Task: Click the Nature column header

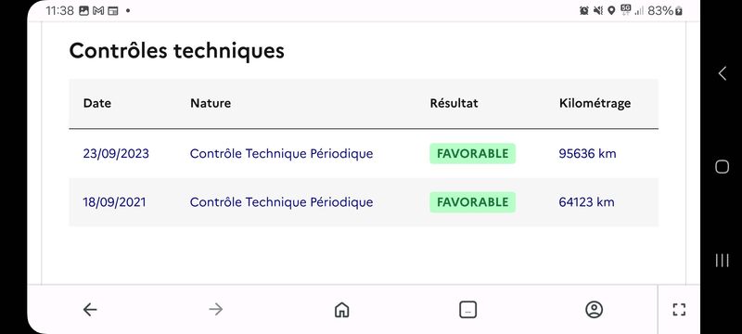Action: tap(211, 103)
